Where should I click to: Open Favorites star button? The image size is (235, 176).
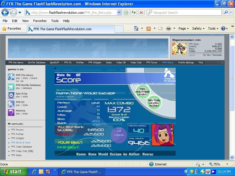(x=12, y=28)
